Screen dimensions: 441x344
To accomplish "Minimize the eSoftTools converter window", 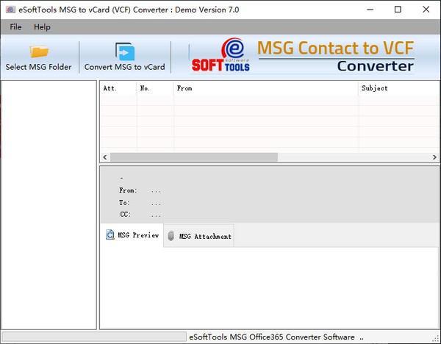I will [365, 10].
